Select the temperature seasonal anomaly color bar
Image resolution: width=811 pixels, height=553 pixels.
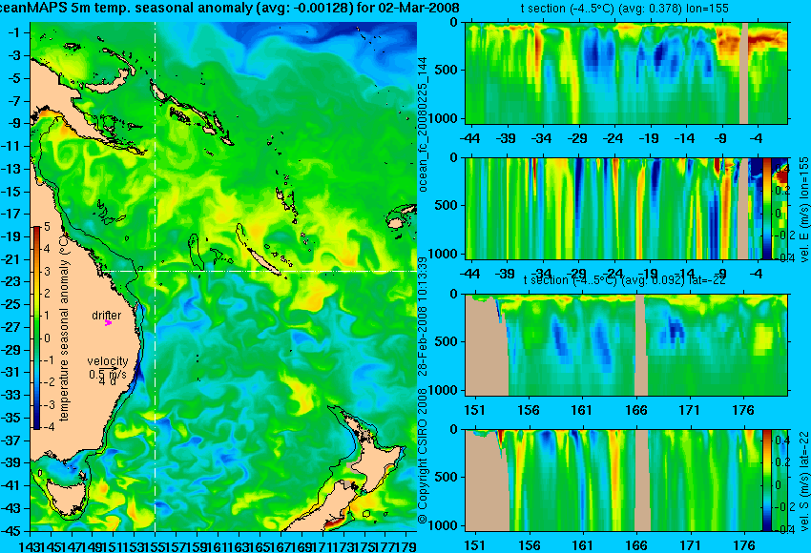click(x=37, y=328)
